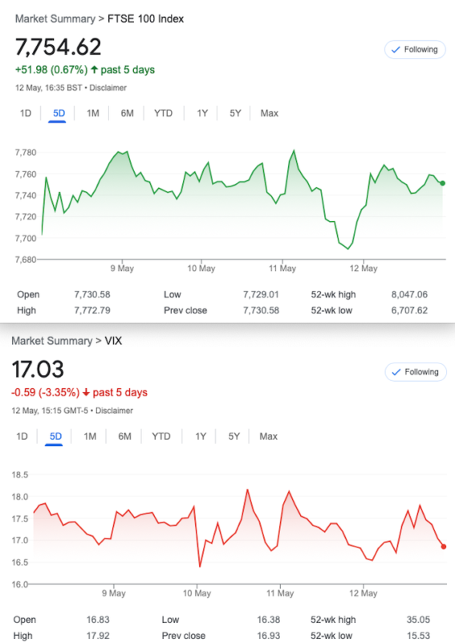This screenshot has height=643, width=455.
Task: Select the YTD tab on FTSE 100 chart
Action: coord(163,113)
